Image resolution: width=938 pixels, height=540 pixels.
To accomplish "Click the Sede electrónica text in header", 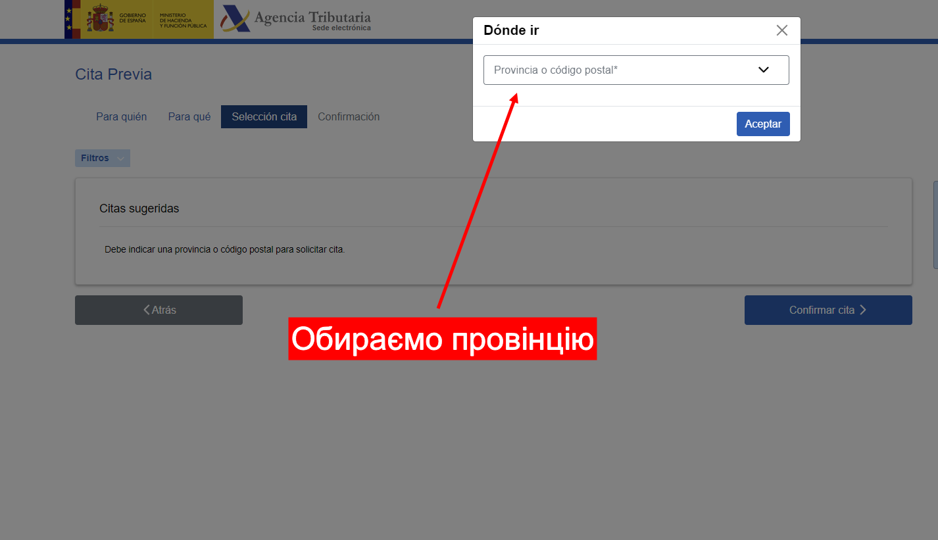I will [341, 28].
